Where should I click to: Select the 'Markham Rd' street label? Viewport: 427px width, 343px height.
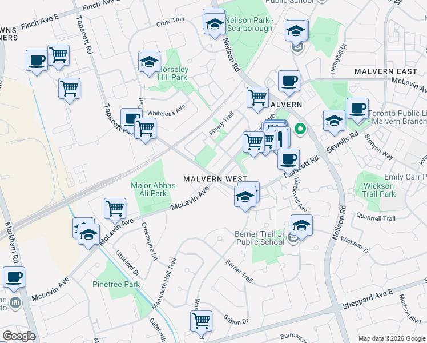12,243
